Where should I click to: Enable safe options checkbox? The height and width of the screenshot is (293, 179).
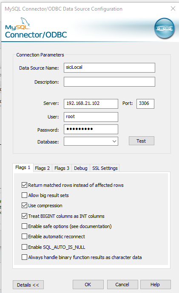pos(24,226)
